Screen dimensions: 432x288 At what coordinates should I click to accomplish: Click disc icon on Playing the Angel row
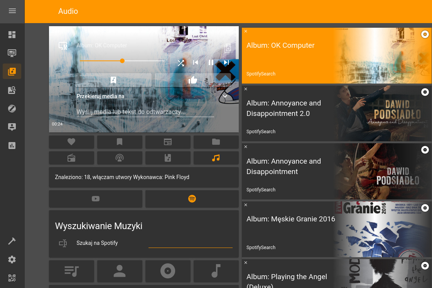425,266
